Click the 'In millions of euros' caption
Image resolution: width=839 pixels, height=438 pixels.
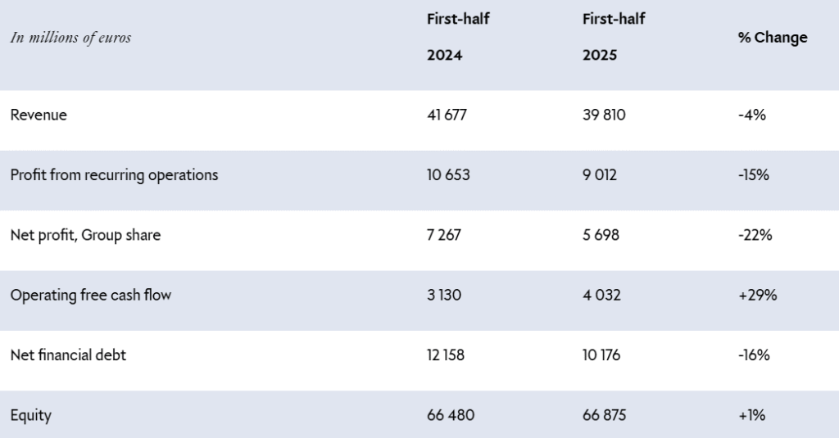coord(70,38)
